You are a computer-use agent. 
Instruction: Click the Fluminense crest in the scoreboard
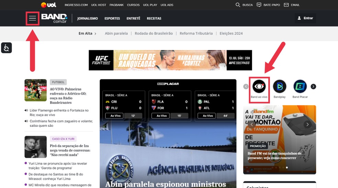(108, 108)
